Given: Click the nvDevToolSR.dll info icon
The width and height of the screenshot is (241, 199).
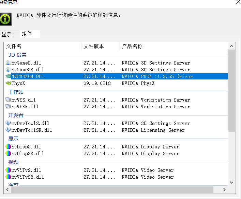Looking at the screenshot, I should coord(8,130).
